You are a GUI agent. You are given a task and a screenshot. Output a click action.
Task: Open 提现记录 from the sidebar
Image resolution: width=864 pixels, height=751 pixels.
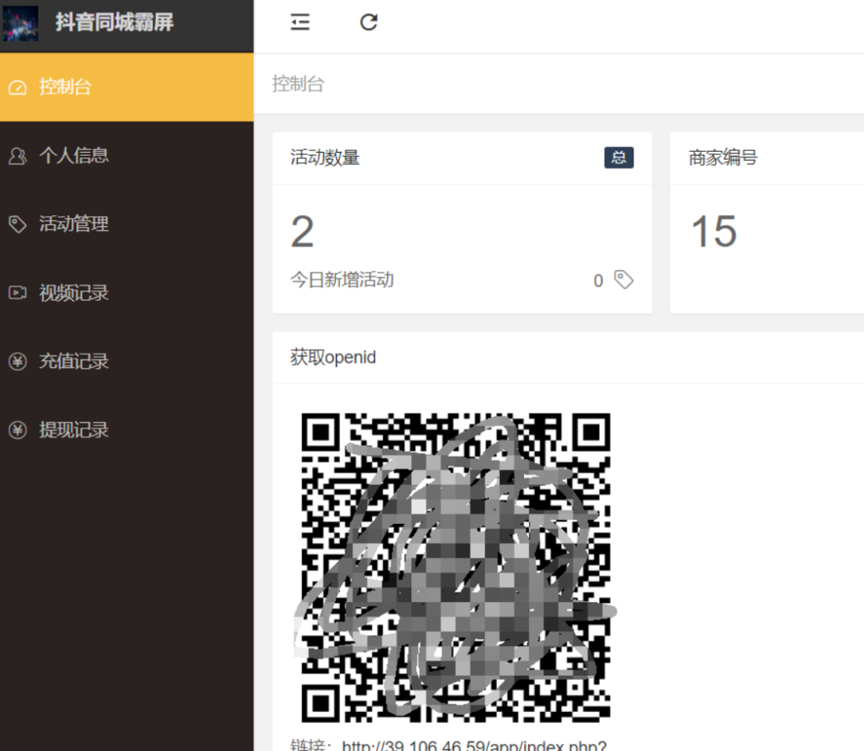pyautogui.click(x=74, y=430)
